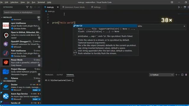189x106 pixels.
Task: Open the 3: Python terminal selector
Action: point(162,75)
